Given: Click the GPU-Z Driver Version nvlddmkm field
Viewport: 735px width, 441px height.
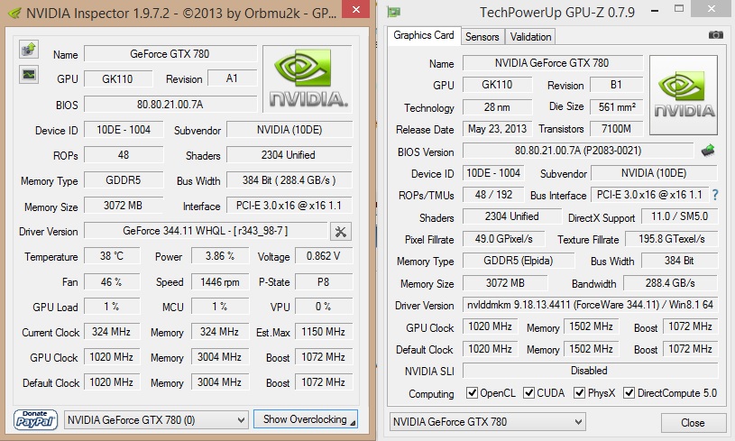Looking at the screenshot, I should [x=590, y=305].
